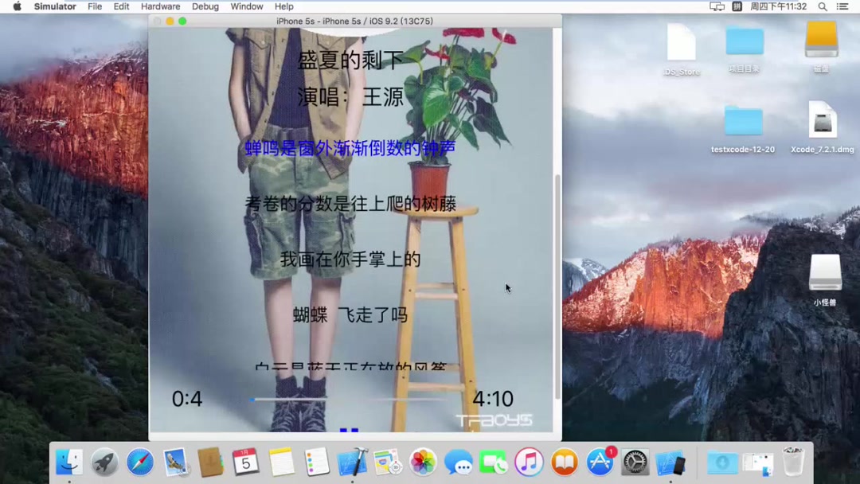The height and width of the screenshot is (484, 860).
Task: Pause the playing song
Action: 348,428
